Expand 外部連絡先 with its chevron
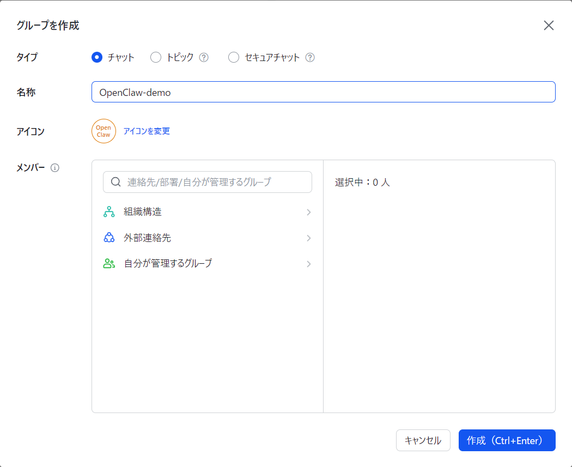The height and width of the screenshot is (467, 572). 309,238
